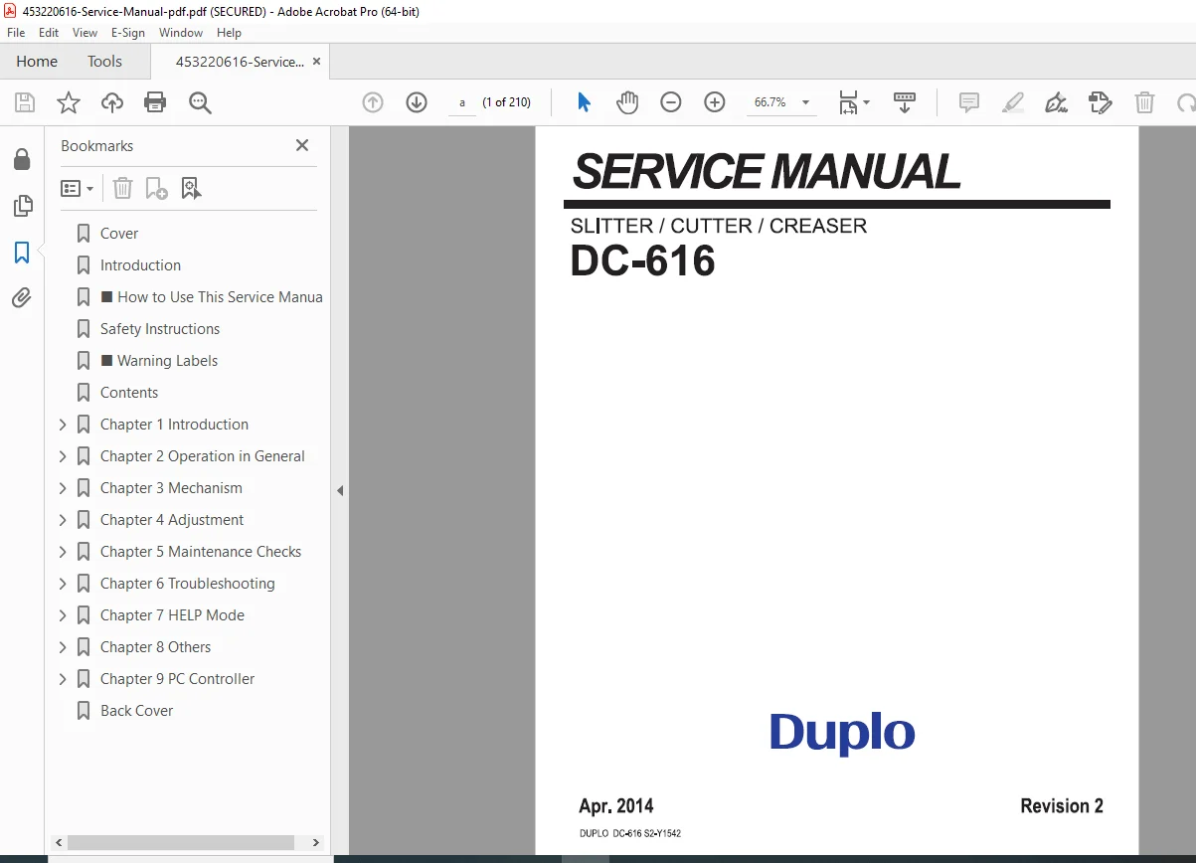Delete page trash icon in toolbar
The width and height of the screenshot is (1196, 863).
(1145, 102)
